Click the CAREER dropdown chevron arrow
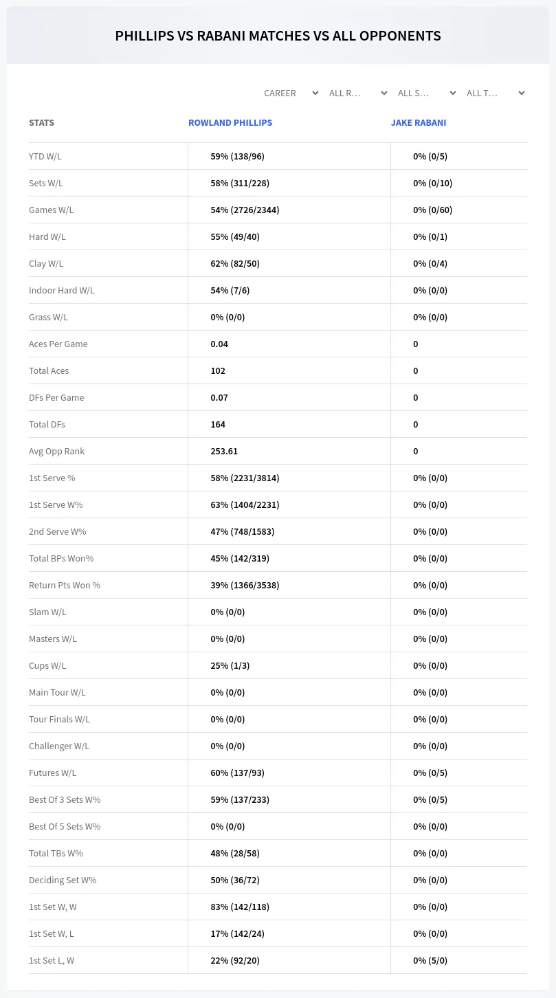556x998 pixels. pos(315,93)
